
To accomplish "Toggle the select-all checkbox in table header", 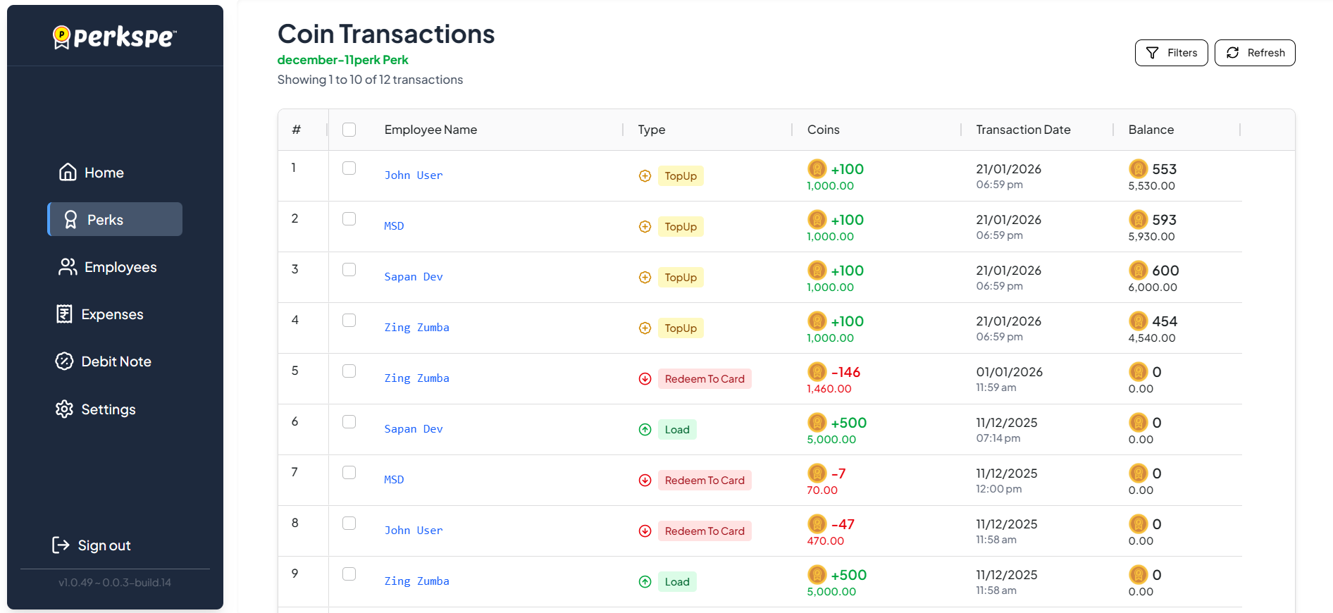I will tap(349, 130).
